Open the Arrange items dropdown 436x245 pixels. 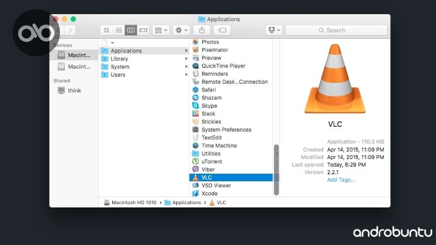click(161, 30)
